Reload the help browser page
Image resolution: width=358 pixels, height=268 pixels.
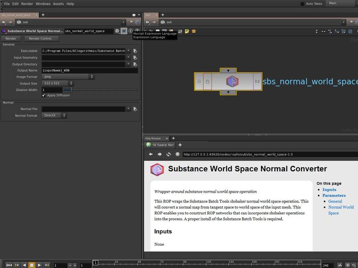pos(169,154)
